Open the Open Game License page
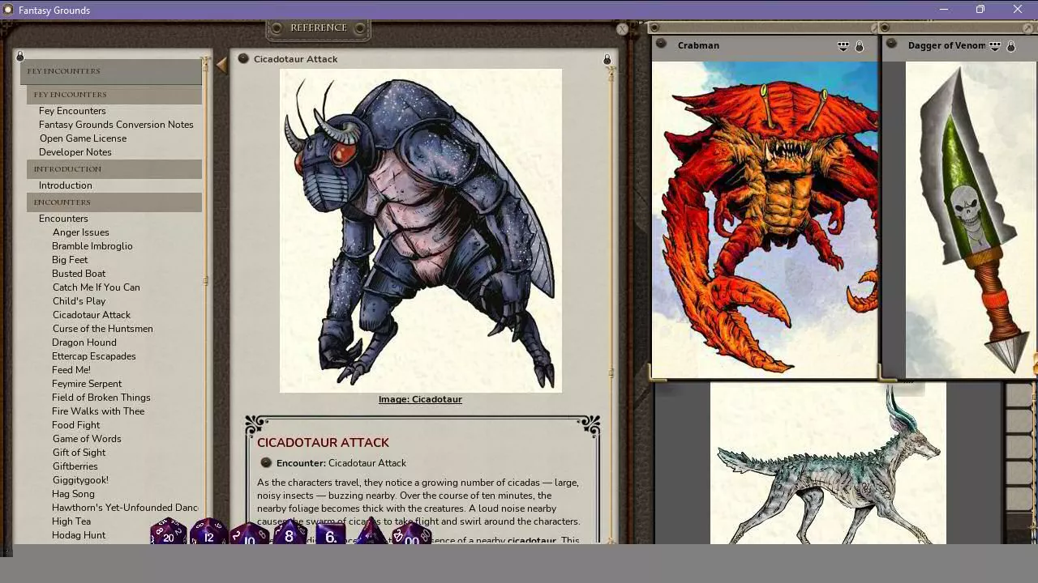 pyautogui.click(x=83, y=138)
